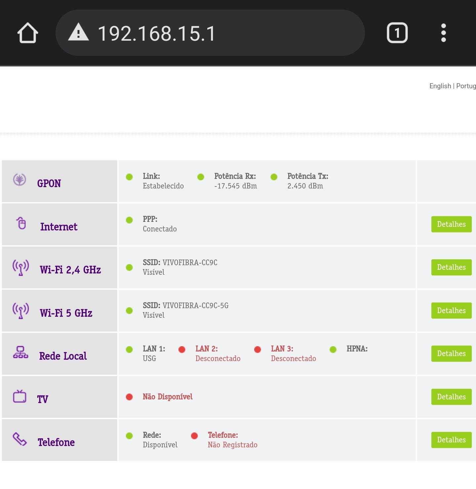
Task: Click the green LAN 1 status dot
Action: point(129,349)
